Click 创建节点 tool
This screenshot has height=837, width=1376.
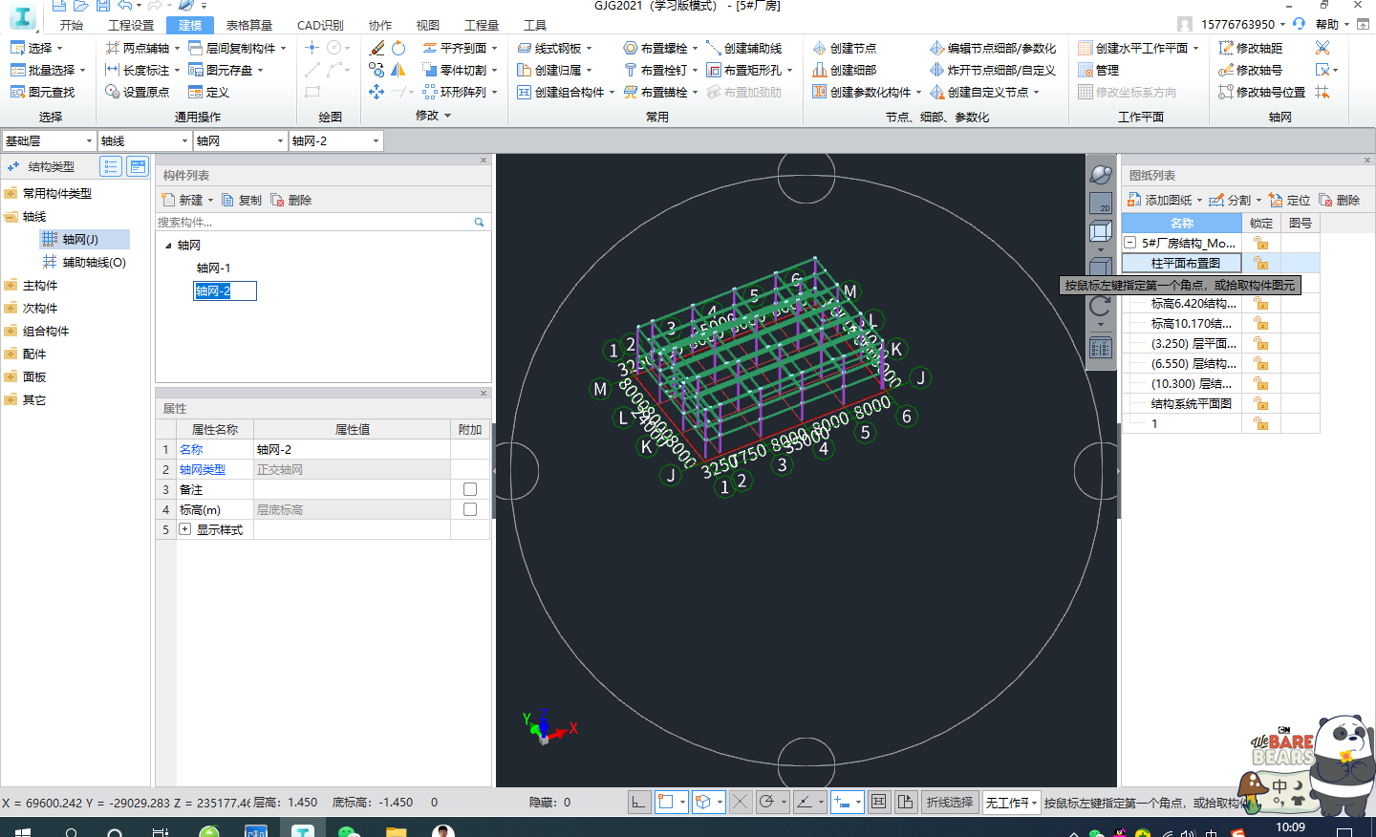tap(845, 48)
